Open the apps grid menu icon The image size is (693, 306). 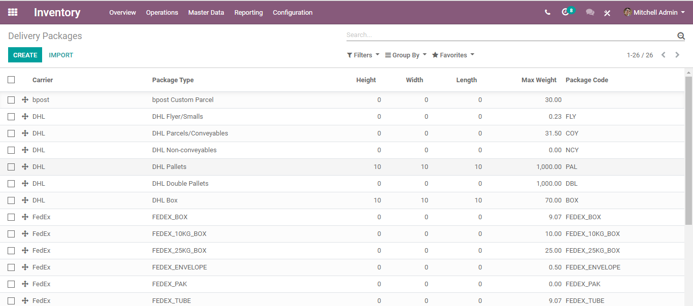coord(13,12)
